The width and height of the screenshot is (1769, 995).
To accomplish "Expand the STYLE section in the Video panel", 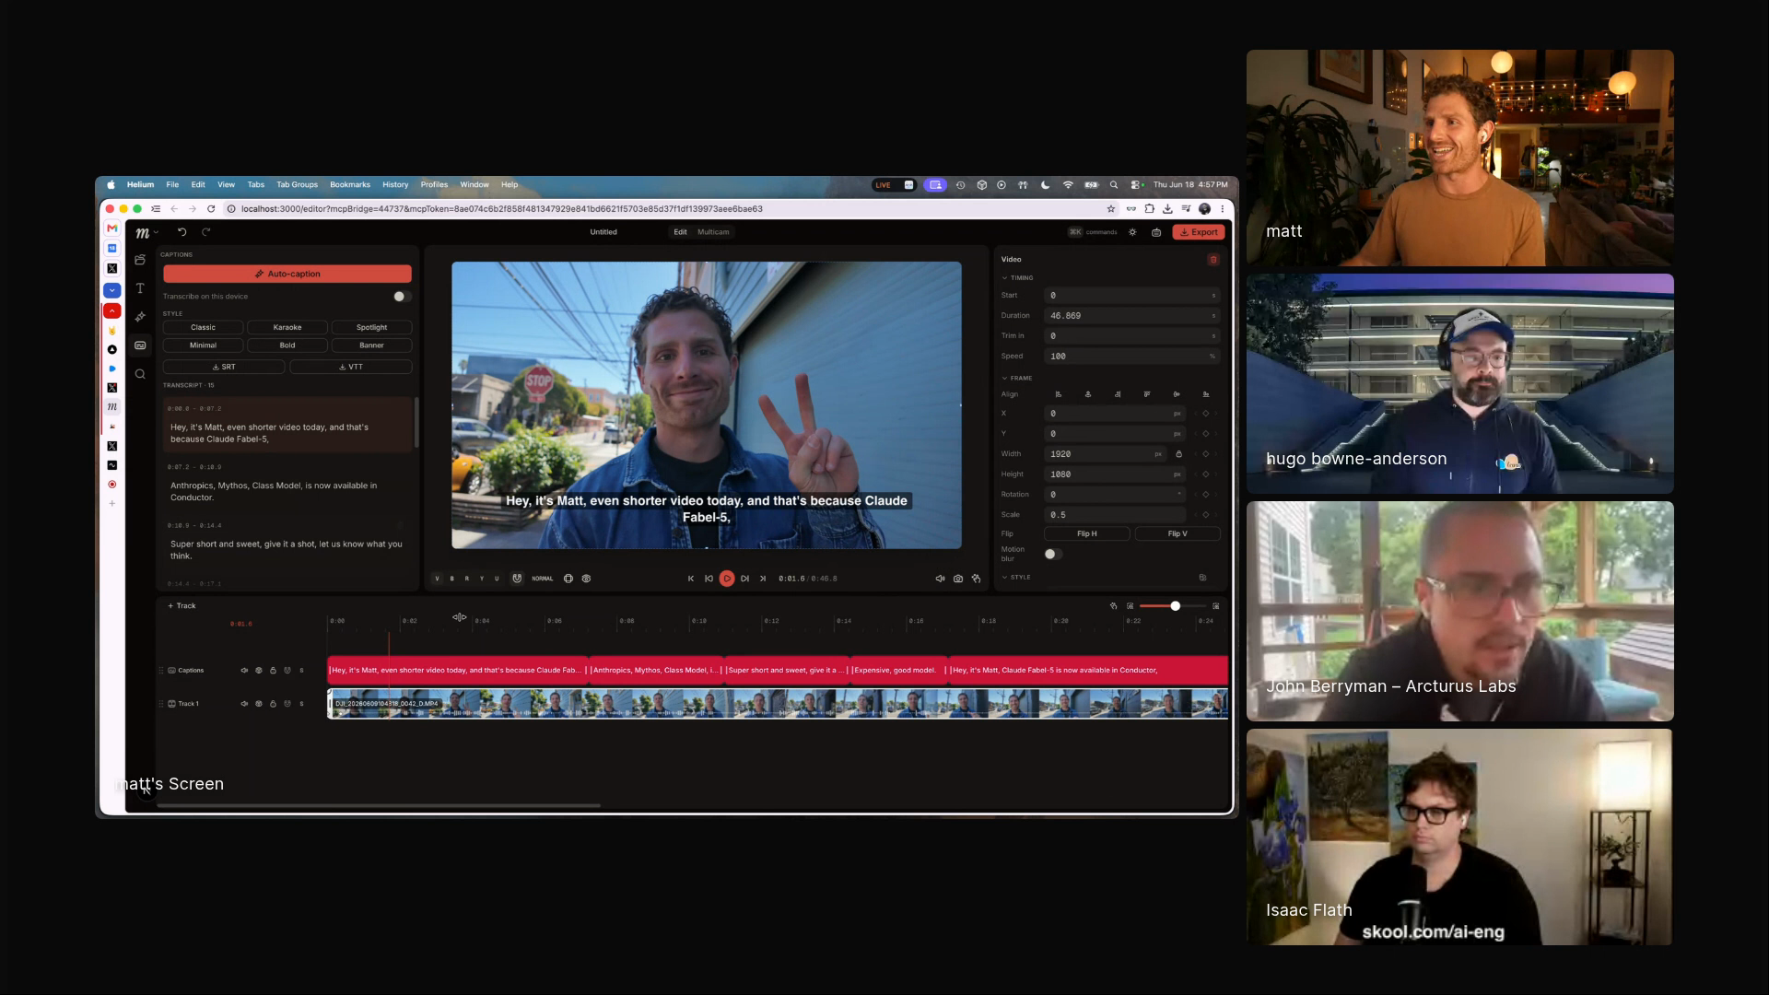I will tap(1016, 578).
